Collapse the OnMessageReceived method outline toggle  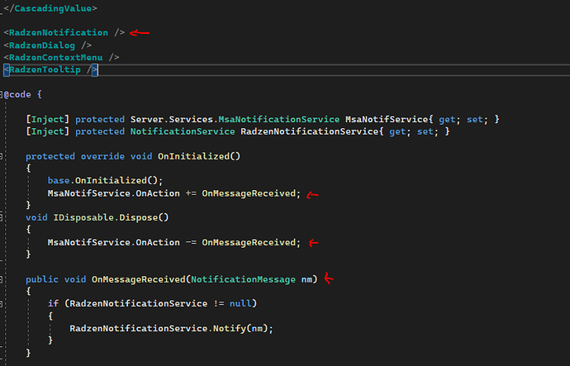(1, 279)
